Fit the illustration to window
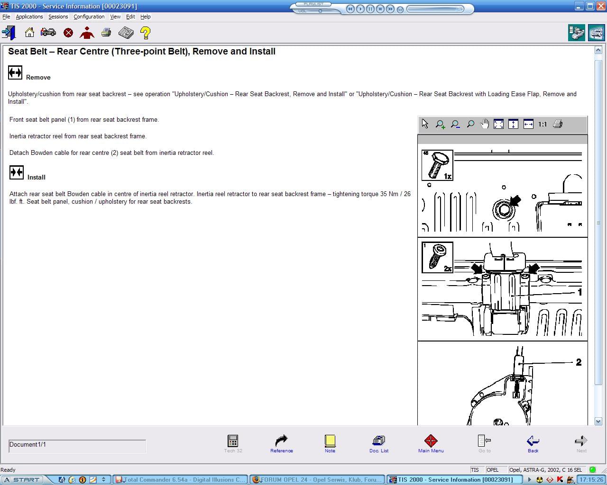The image size is (607, 485). click(x=498, y=124)
